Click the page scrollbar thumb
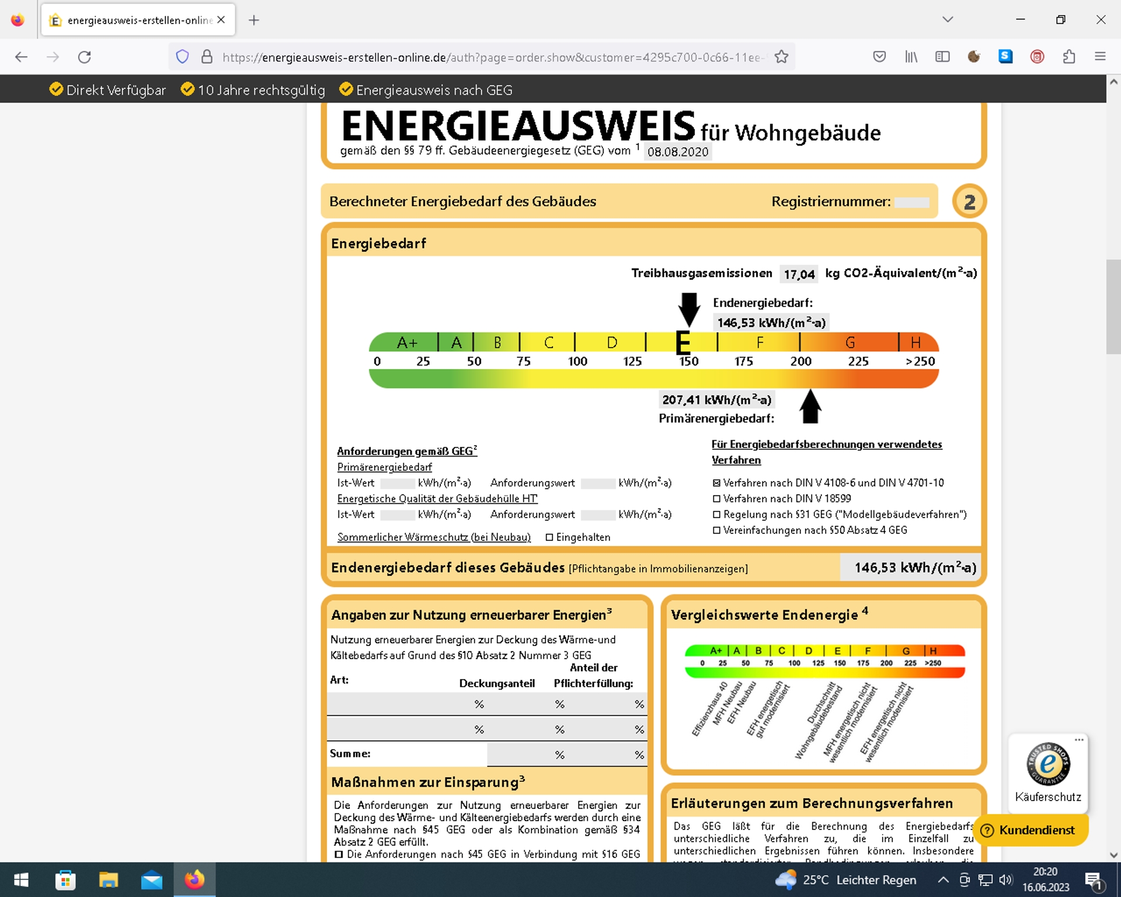Screen dimensions: 1121x897 (x=1113, y=307)
